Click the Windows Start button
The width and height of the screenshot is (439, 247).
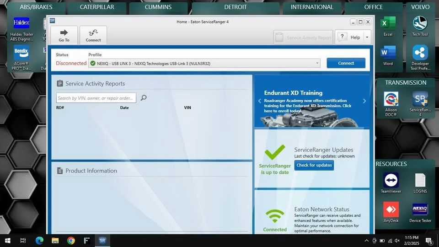click(8, 241)
